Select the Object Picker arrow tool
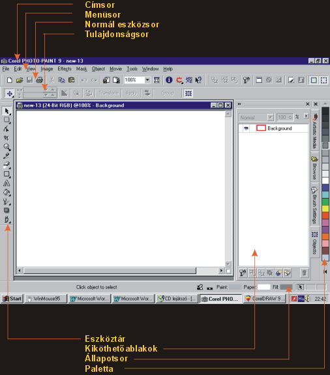The width and height of the screenshot is (330, 375). pyautogui.click(x=7, y=111)
